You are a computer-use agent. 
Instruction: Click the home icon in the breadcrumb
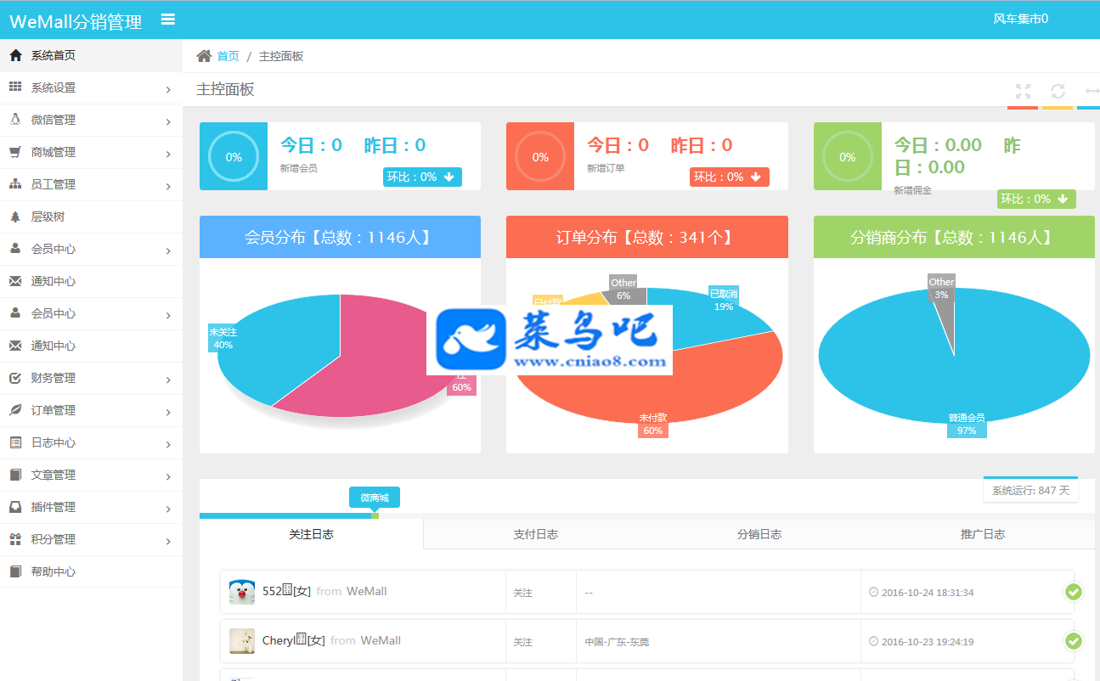click(204, 56)
